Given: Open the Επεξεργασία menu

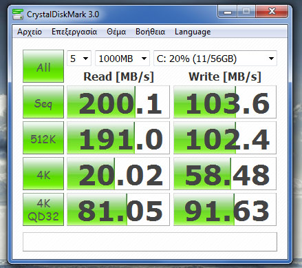Looking at the screenshot, I should point(74,32).
